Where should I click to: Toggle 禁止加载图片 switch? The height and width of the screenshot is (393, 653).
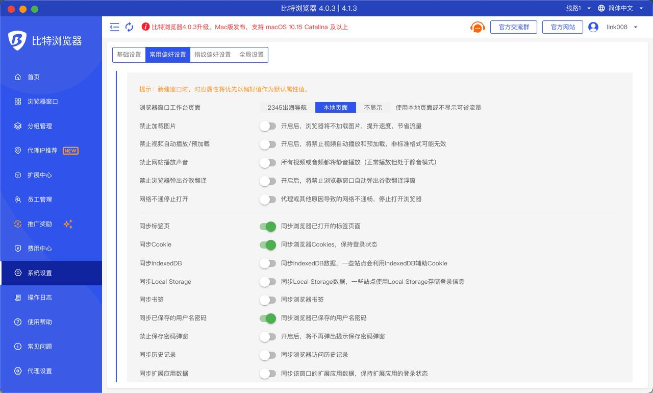coord(268,126)
